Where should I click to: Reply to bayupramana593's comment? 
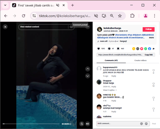pyautogui.click(x=114, y=76)
